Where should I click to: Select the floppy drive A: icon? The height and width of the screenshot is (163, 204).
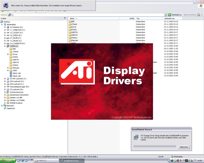pos(8,27)
